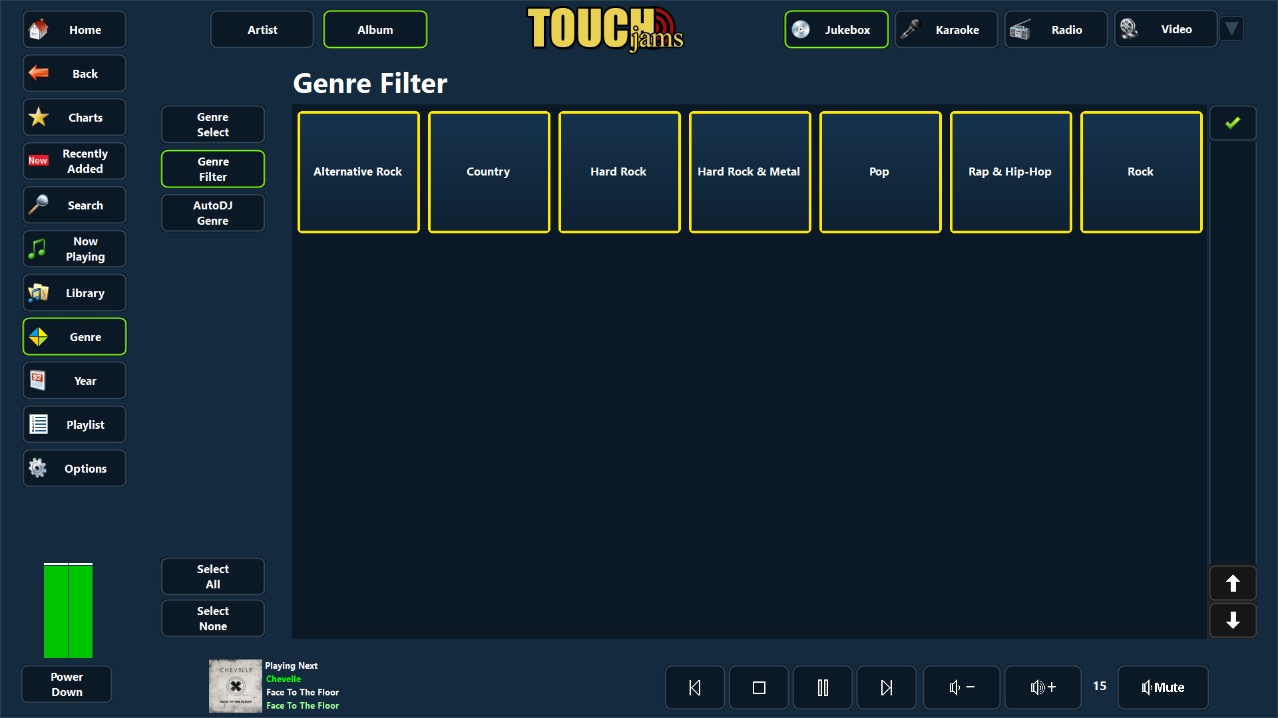Confirm selection with the green checkmark
Screen dimensions: 1278x718
coord(1233,122)
